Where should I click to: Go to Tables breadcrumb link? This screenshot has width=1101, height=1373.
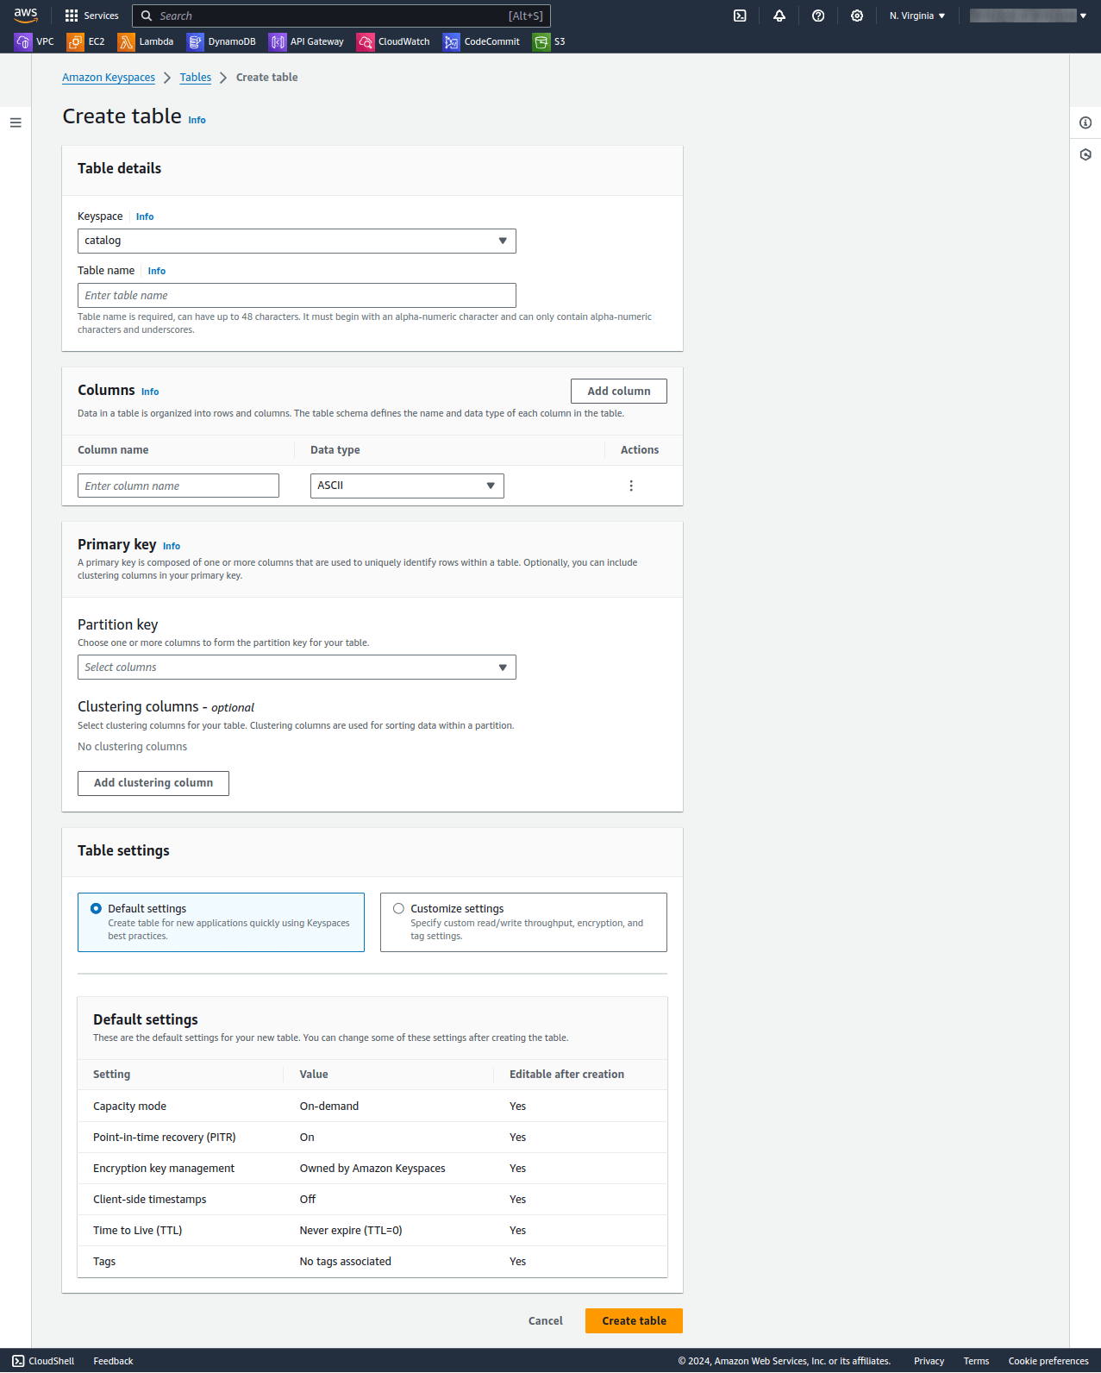point(196,78)
